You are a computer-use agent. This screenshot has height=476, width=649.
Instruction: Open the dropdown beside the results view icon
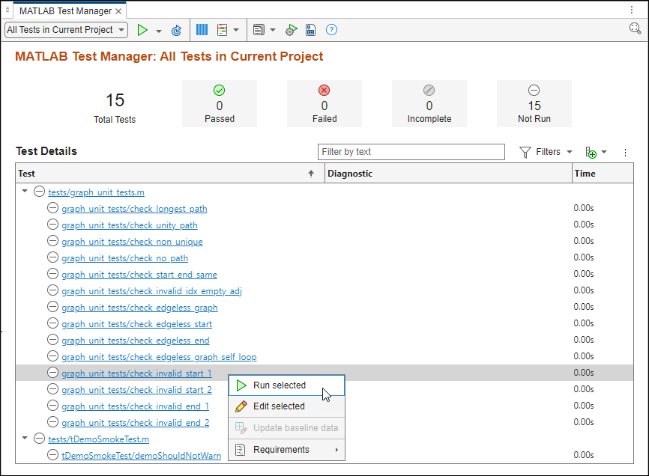point(236,30)
